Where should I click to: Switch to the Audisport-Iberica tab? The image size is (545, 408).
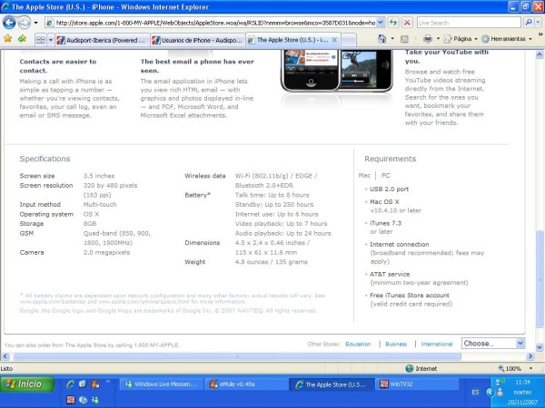tap(102, 40)
